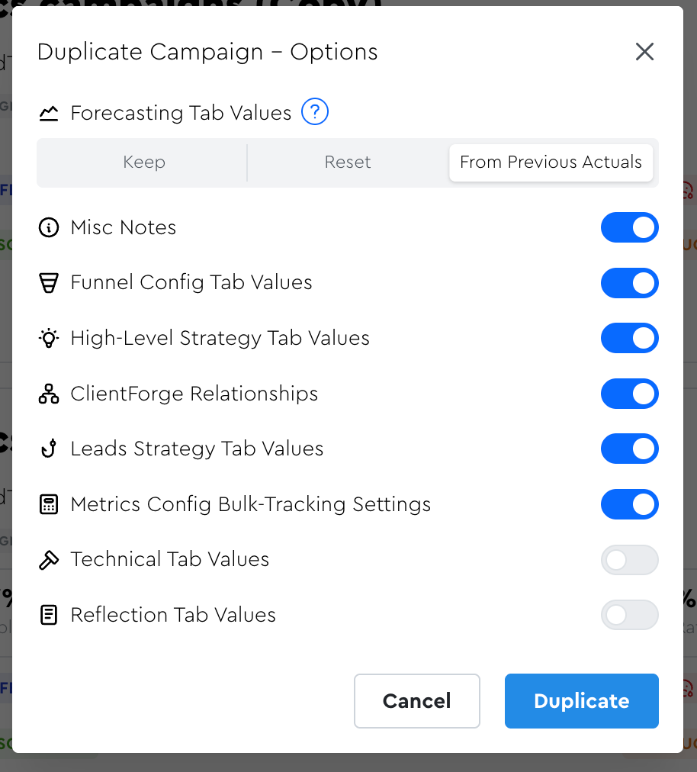Disable the Misc Notes toggle
697x772 pixels.
629,227
